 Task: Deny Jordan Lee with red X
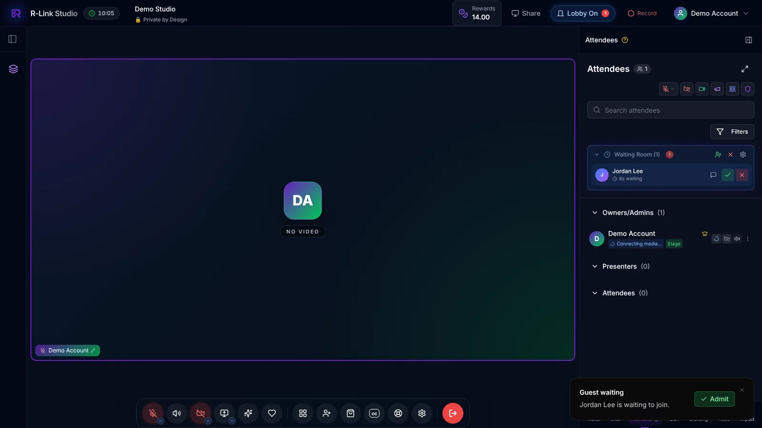[742, 175]
